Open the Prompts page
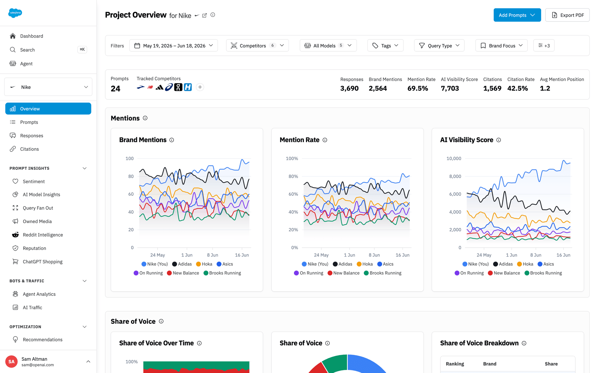 point(48,122)
